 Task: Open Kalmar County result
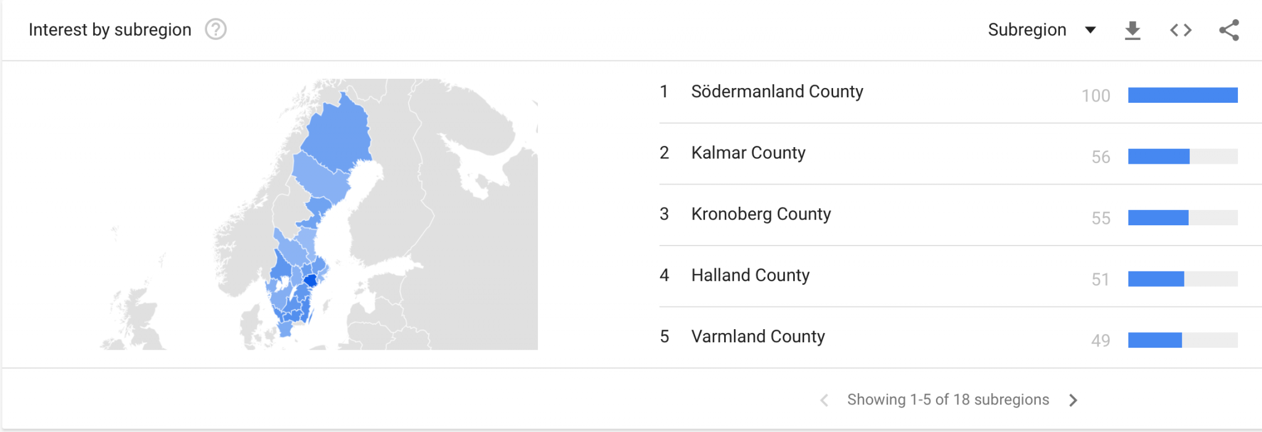tap(748, 153)
